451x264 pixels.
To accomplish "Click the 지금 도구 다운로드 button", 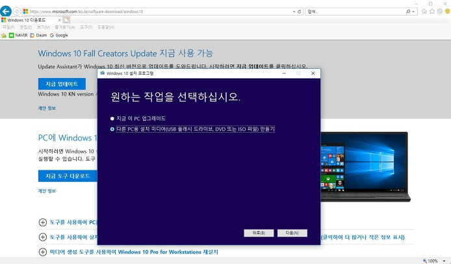I will tap(68, 176).
